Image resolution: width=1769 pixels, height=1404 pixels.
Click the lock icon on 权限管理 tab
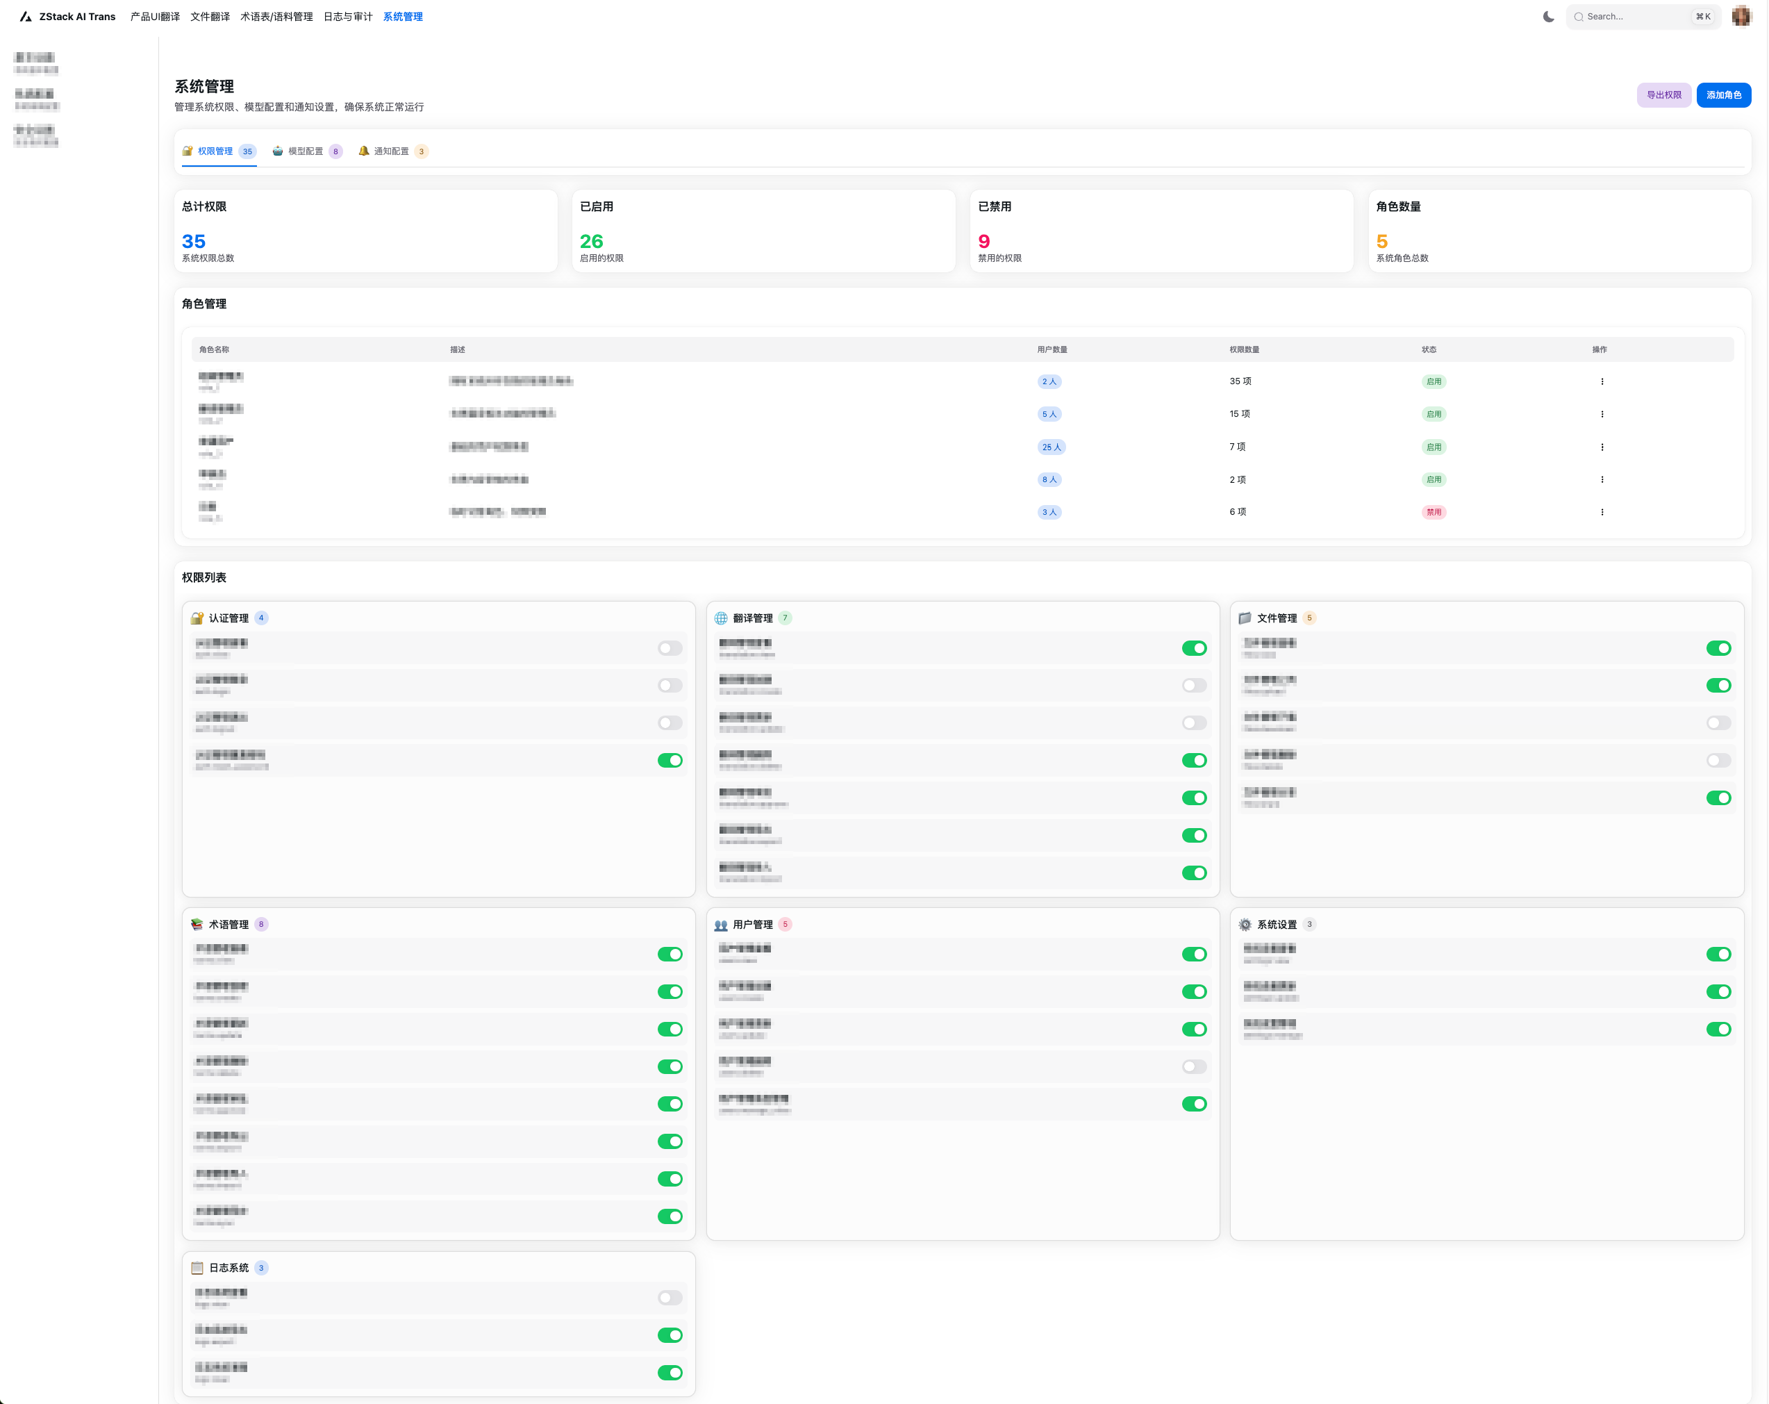(188, 151)
